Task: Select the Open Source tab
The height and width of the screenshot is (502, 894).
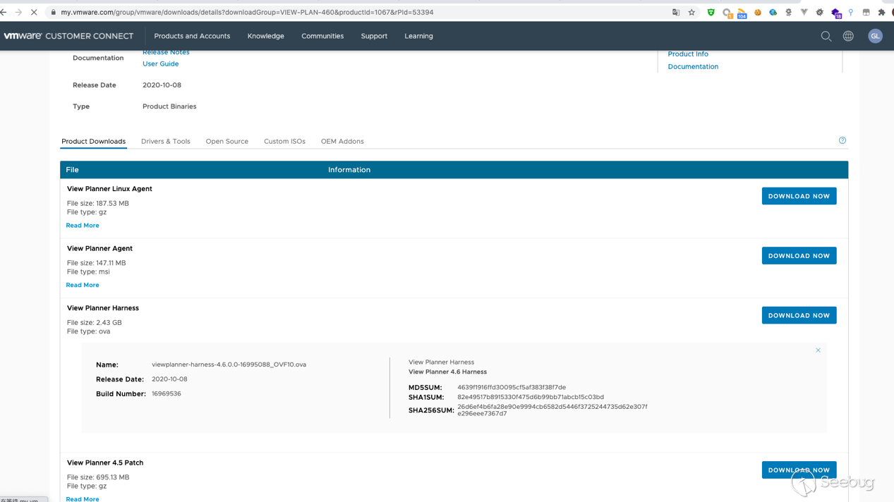Action: [x=226, y=141]
